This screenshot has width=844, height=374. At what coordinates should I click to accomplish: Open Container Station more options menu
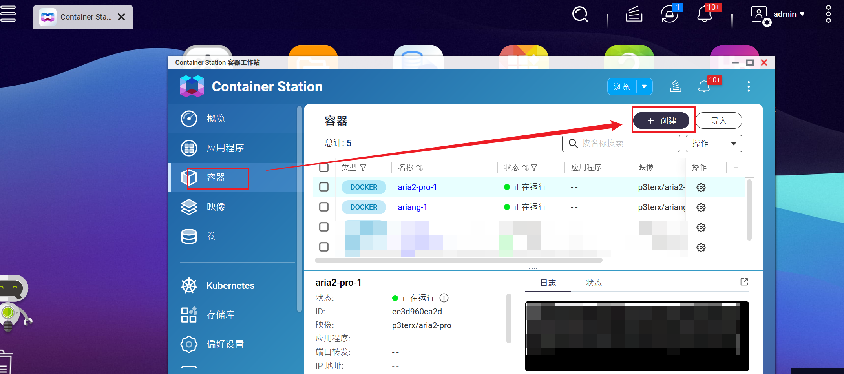coord(749,86)
